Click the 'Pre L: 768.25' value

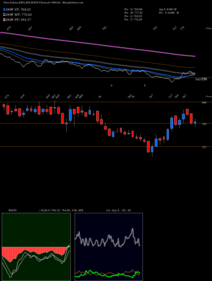[x=133, y=16]
